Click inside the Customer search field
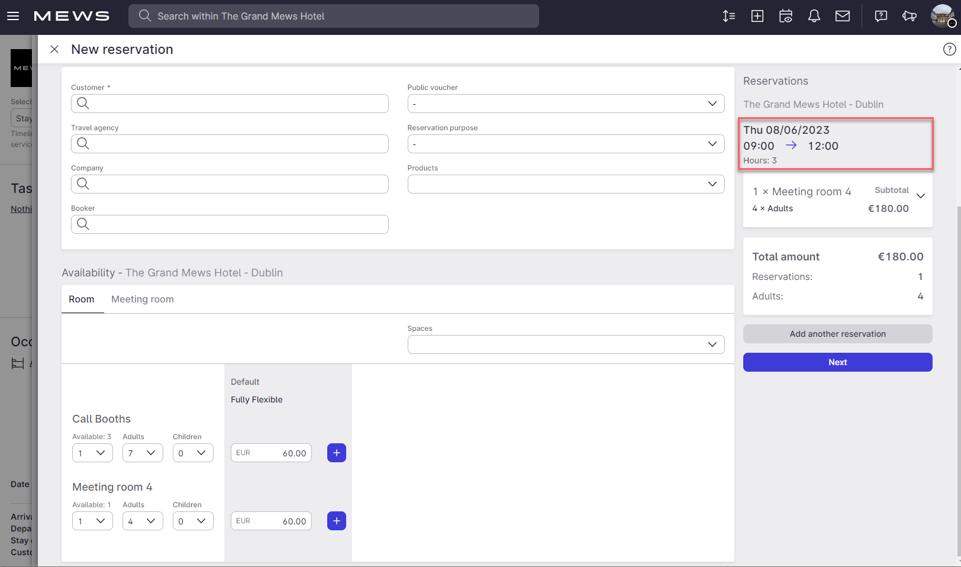The height and width of the screenshot is (567, 961). click(230, 104)
